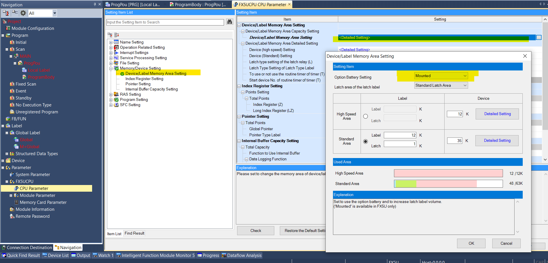The width and height of the screenshot is (548, 263).
Task: Click the ellipsis button beside Detailed Setting row
Action: (x=539, y=38)
